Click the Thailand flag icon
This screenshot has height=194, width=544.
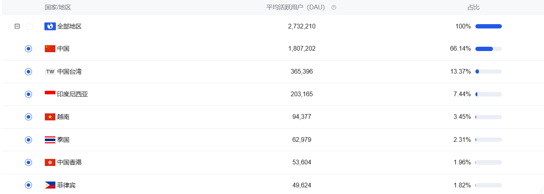[x=50, y=139]
